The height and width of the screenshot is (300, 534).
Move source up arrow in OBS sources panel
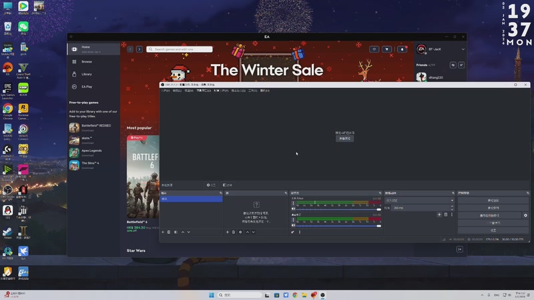click(x=247, y=232)
